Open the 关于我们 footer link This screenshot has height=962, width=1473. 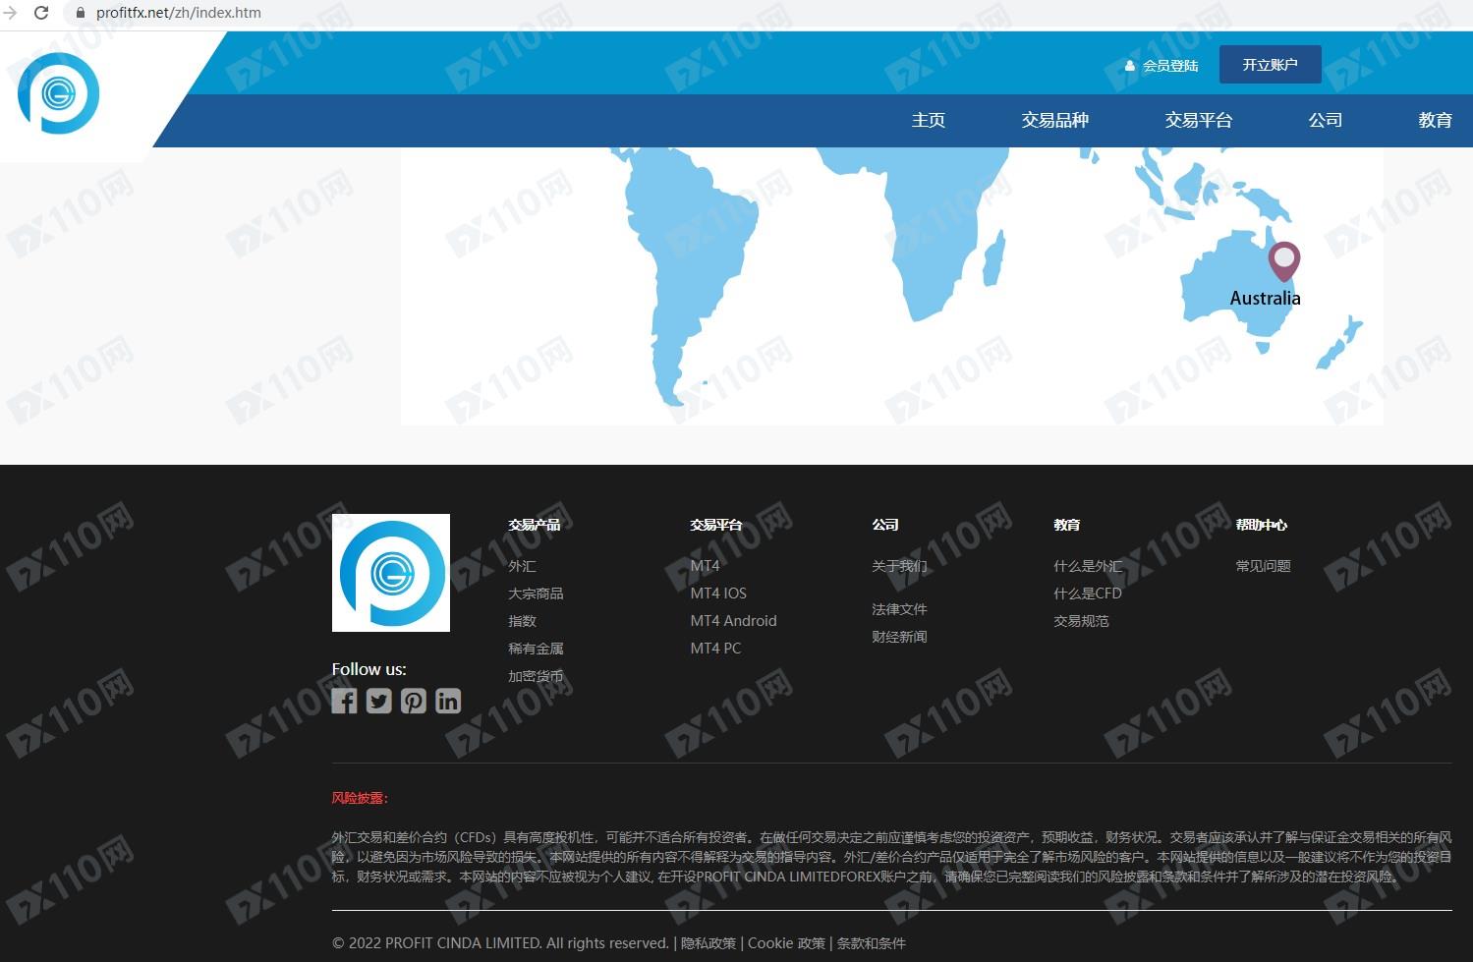pos(899,566)
